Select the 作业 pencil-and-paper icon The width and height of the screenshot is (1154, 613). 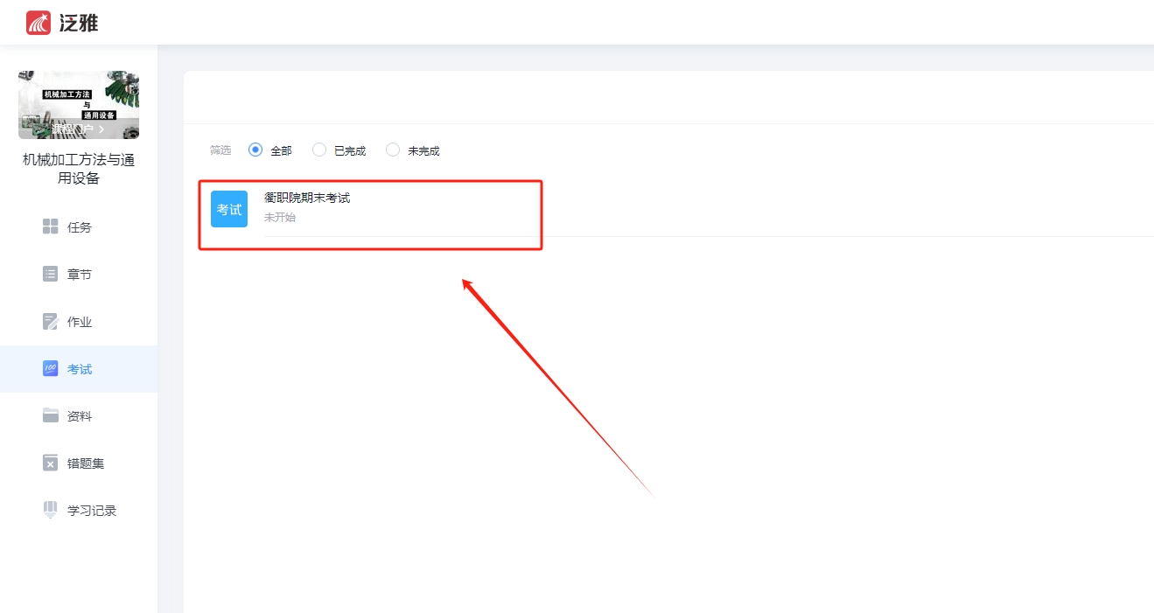[51, 322]
